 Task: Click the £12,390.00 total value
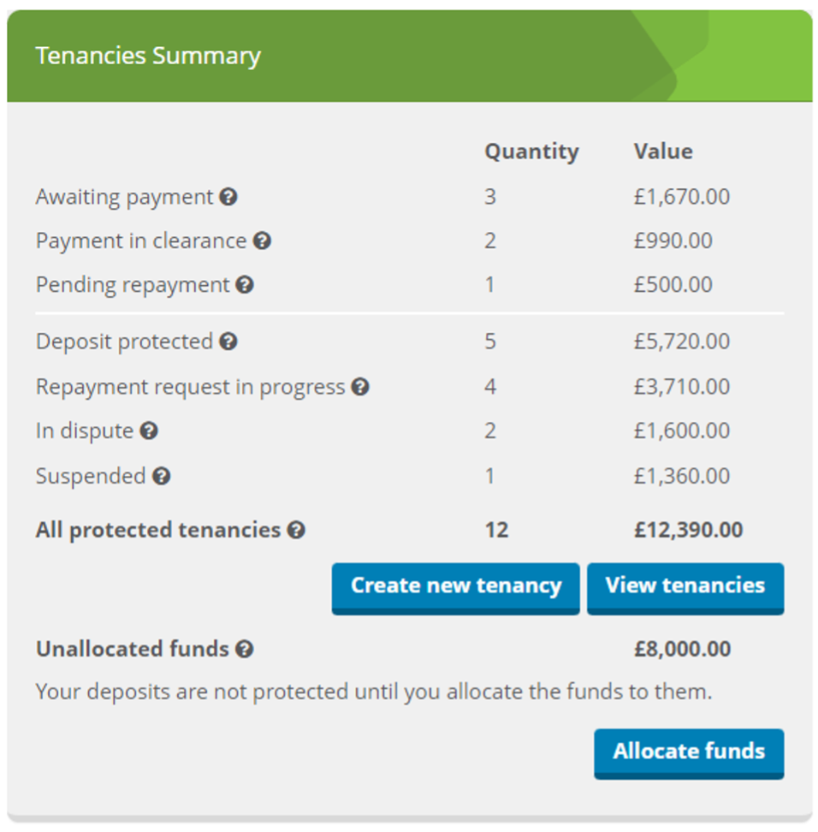click(x=689, y=530)
